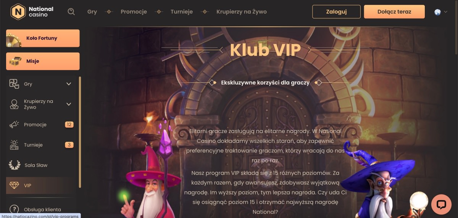This screenshot has width=458, height=218.
Task: Open the language dropdown arrow
Action: (x=445, y=12)
